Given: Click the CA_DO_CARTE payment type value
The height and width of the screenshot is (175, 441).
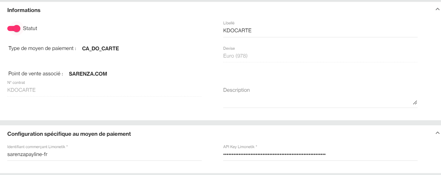Looking at the screenshot, I should pyautogui.click(x=101, y=49).
